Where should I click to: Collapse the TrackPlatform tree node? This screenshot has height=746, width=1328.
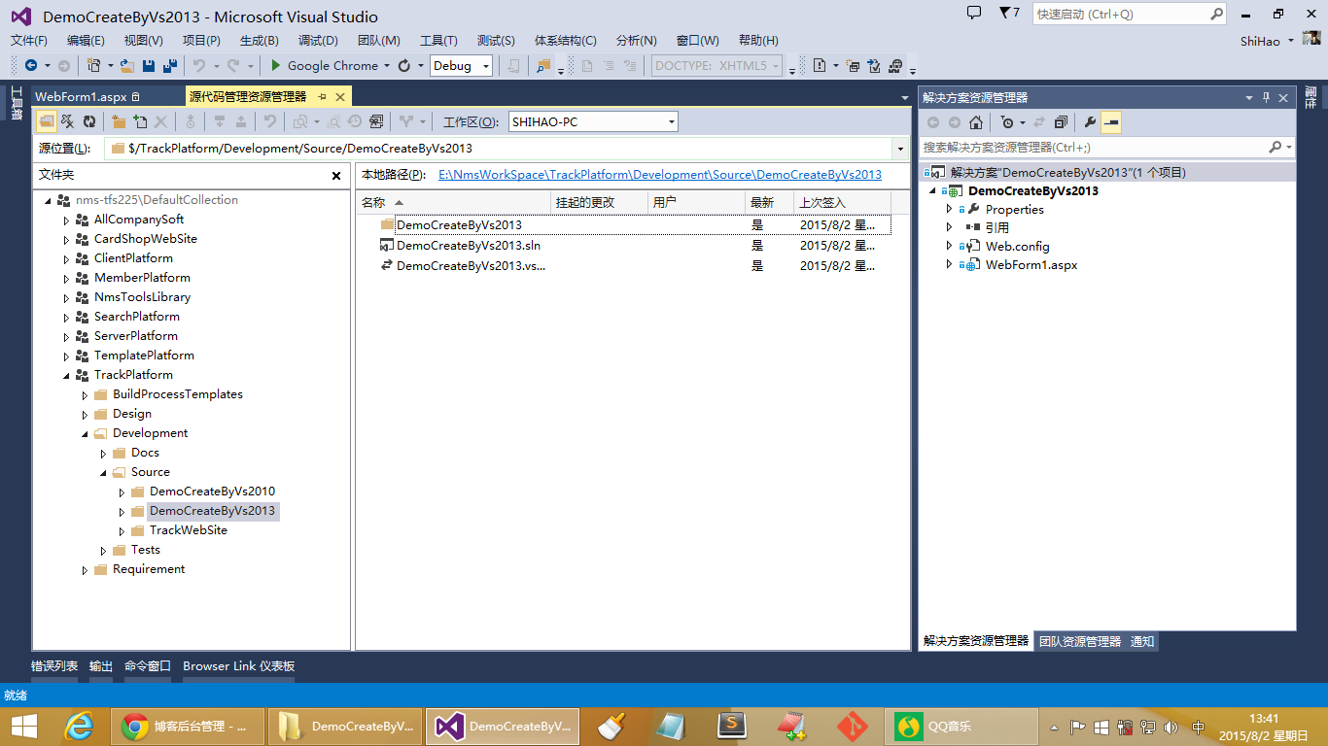tap(66, 375)
